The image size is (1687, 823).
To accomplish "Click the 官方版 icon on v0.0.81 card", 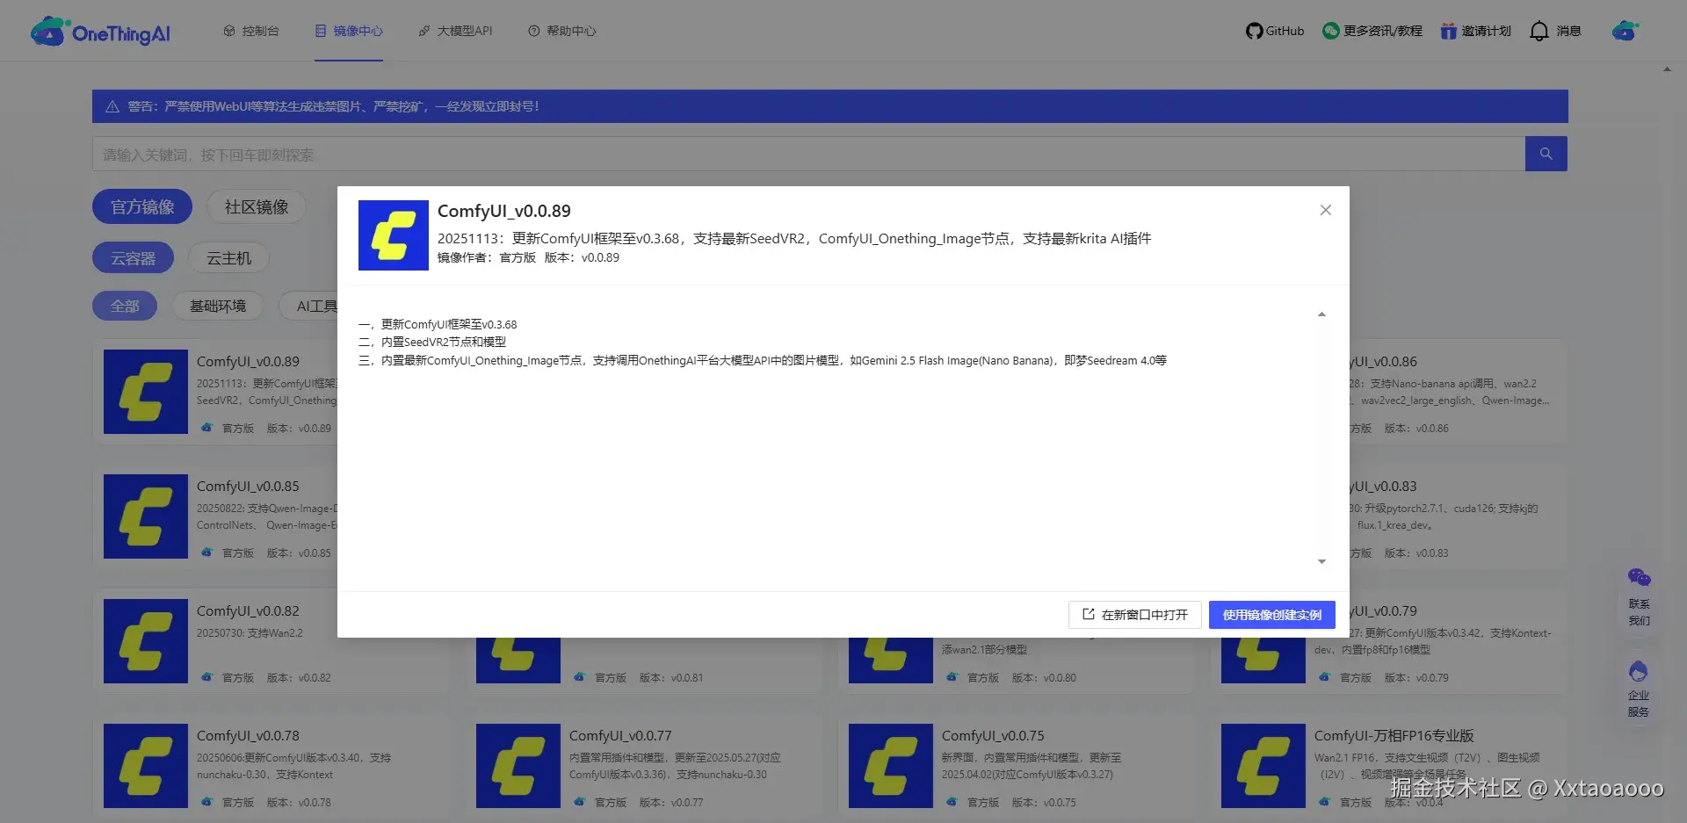I will (x=579, y=677).
